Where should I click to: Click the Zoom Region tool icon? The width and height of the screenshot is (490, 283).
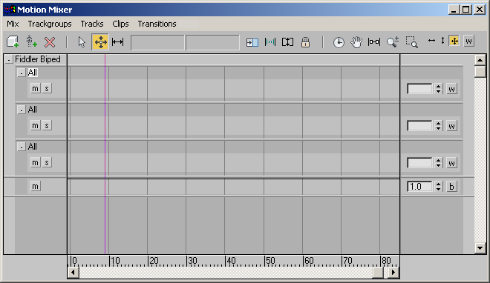411,41
